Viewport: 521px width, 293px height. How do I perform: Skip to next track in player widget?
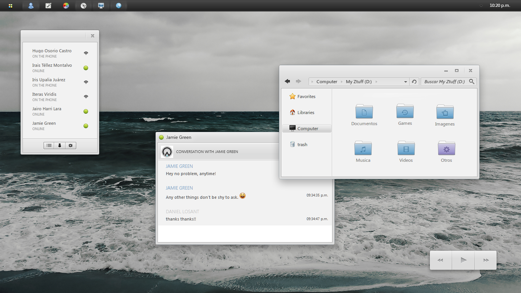point(486,260)
